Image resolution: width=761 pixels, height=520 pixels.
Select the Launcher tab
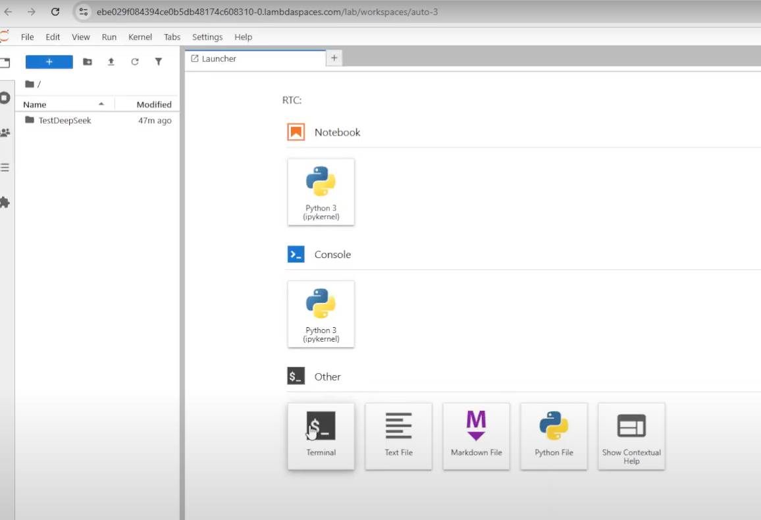256,59
